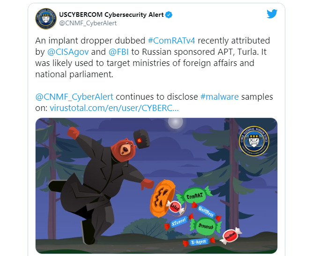Click the red LoJax candy

click(175, 207)
